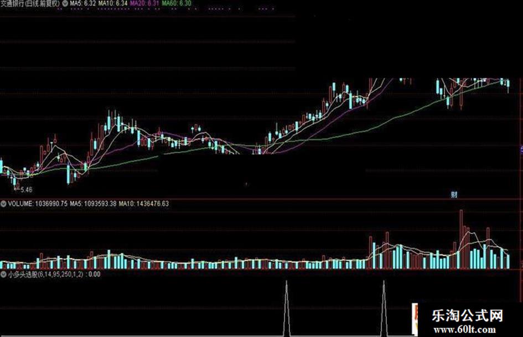The width and height of the screenshot is (523, 337).
Task: Click the 小多头选股(6,14,95,250,1,2) indicator label
Action: pos(46,274)
